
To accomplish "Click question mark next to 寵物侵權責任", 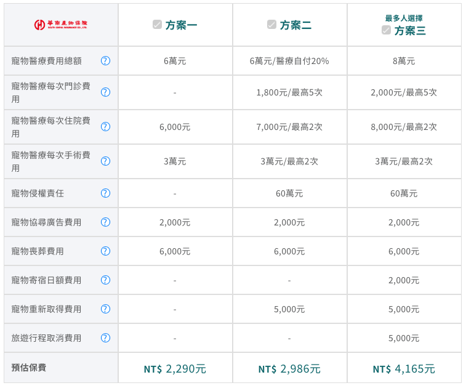I will pos(105,193).
